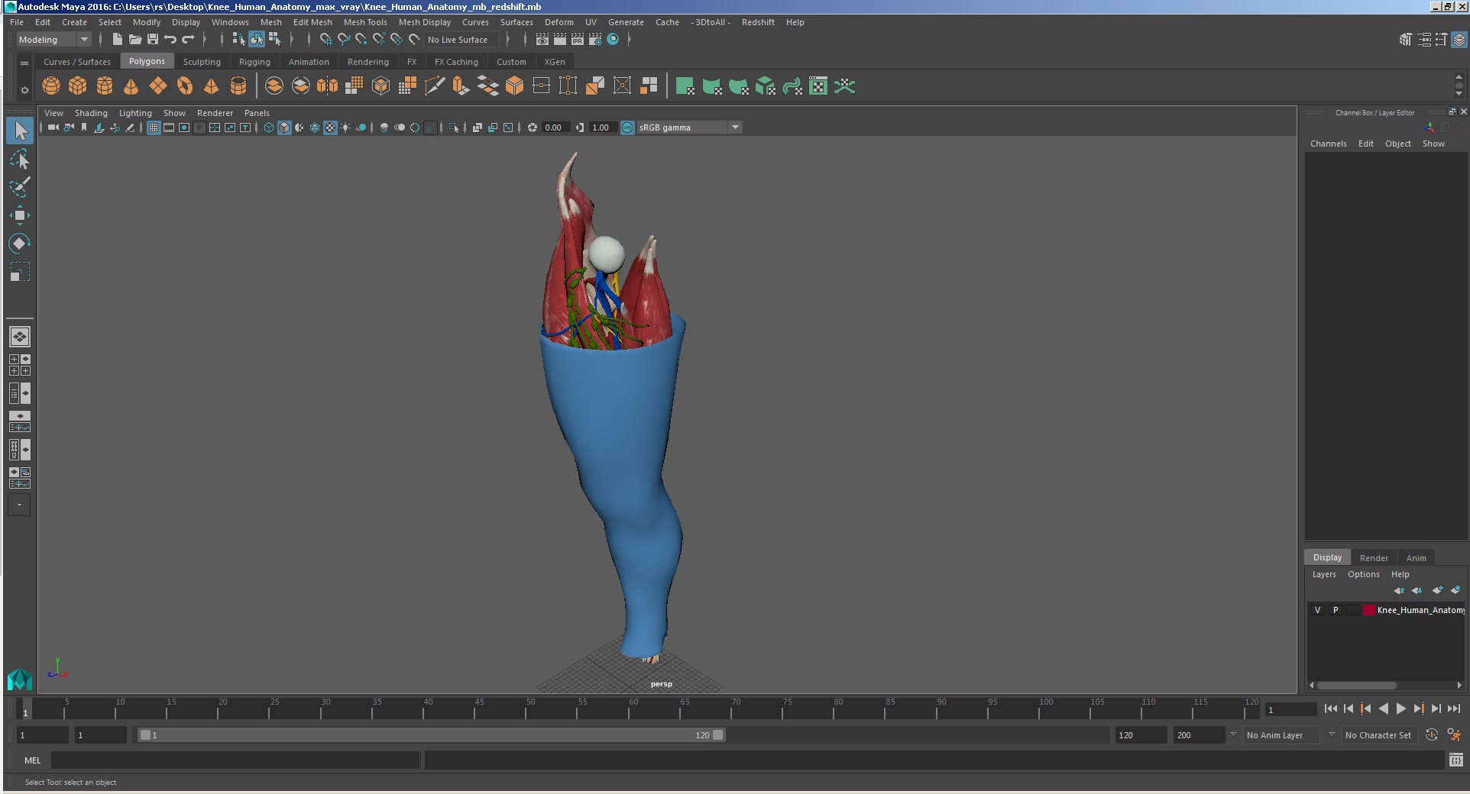1470x794 pixels.
Task: Open the Render View window
Action: click(542, 40)
